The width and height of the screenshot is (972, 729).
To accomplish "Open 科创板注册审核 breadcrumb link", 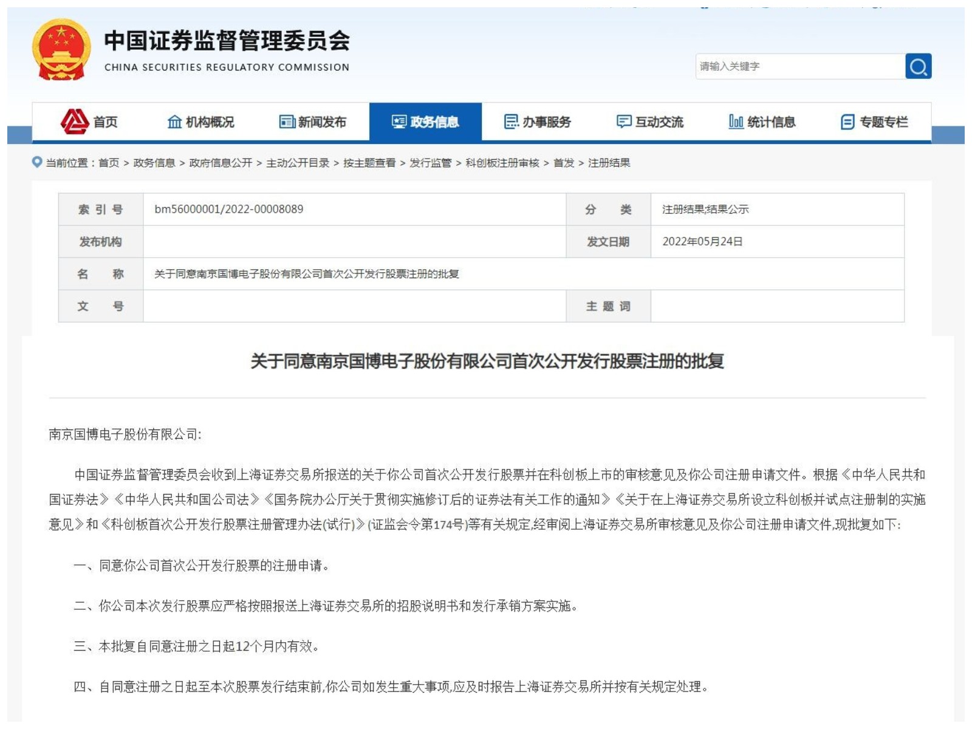I will pos(502,163).
